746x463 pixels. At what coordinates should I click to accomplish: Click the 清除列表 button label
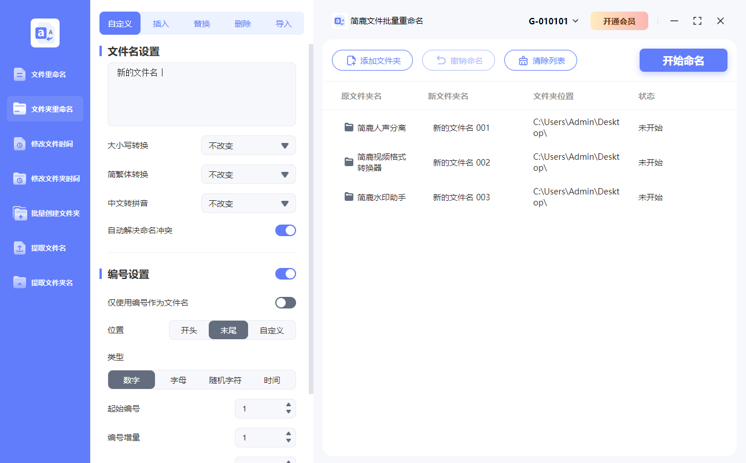pyautogui.click(x=549, y=61)
